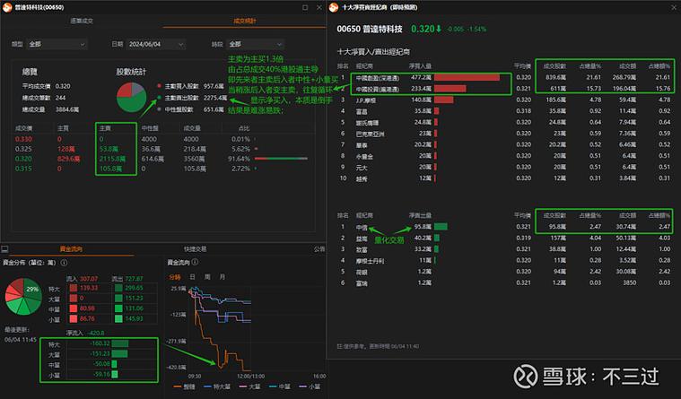681x399 pixels.
Task: Click the Futu logo in 十大淨買賣經紀商 window
Action: (x=334, y=7)
